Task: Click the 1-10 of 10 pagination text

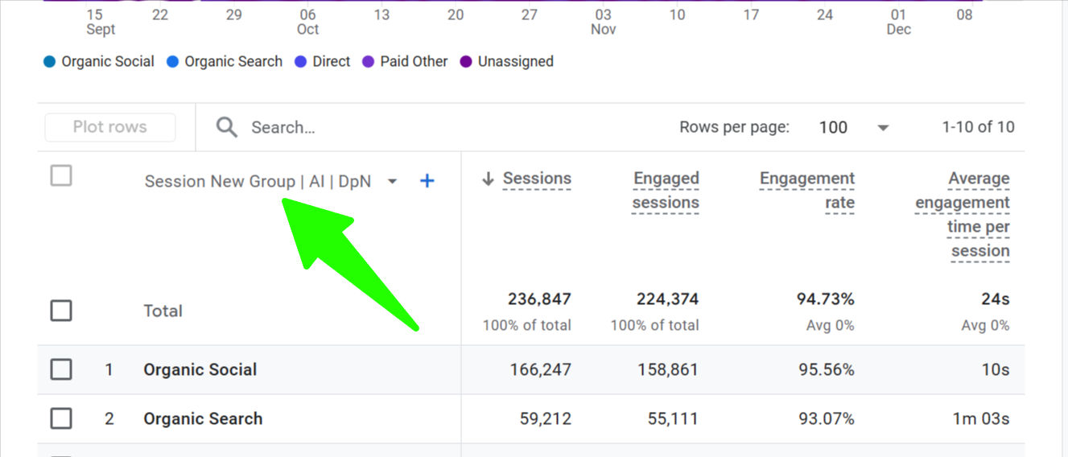Action: click(979, 127)
